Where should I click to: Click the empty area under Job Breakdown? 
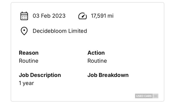click(x=108, y=83)
